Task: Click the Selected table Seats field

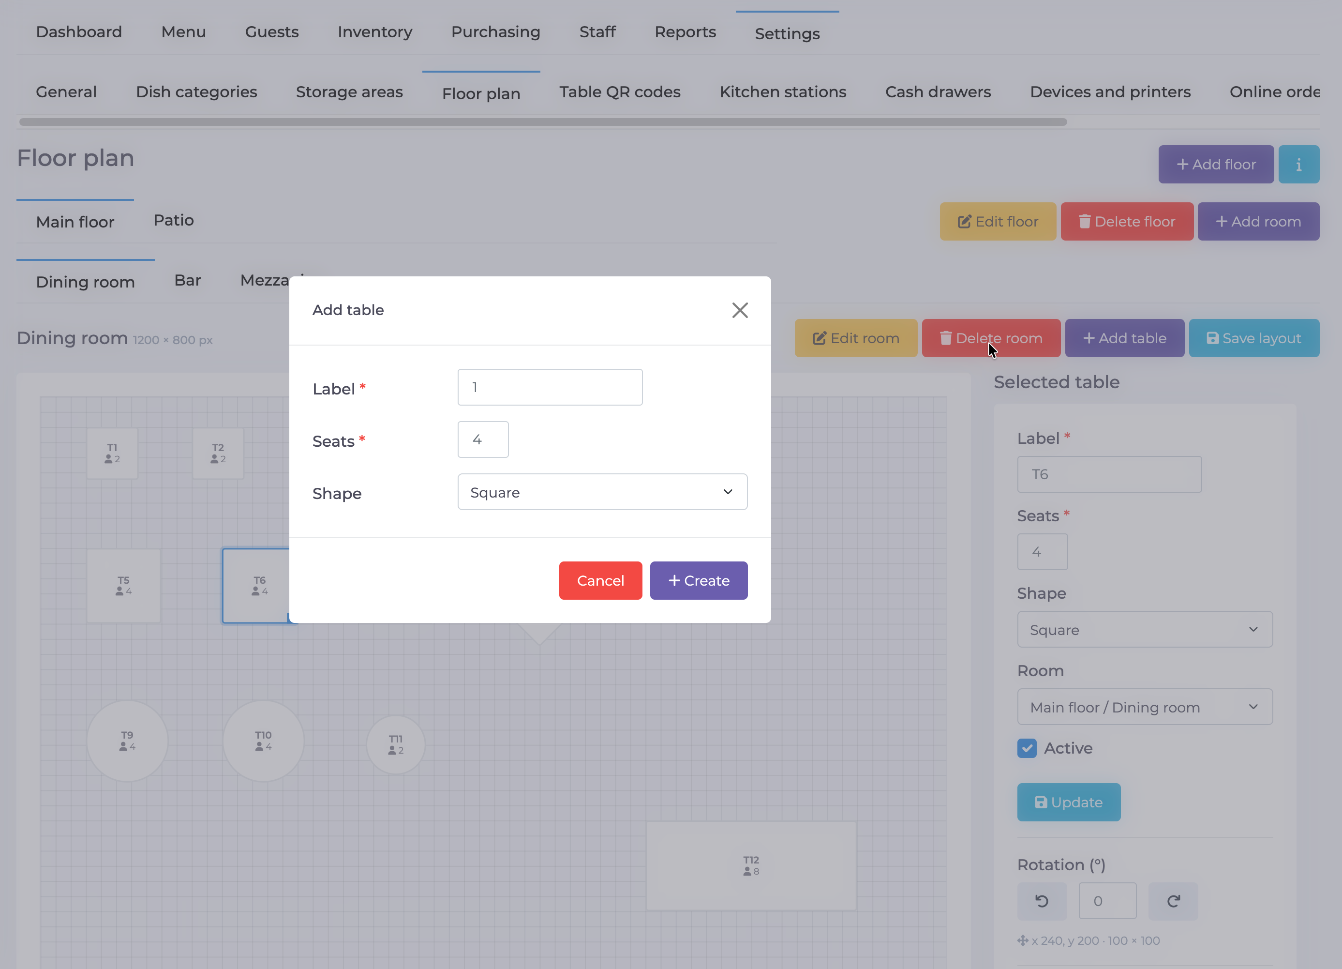Action: [x=1043, y=552]
